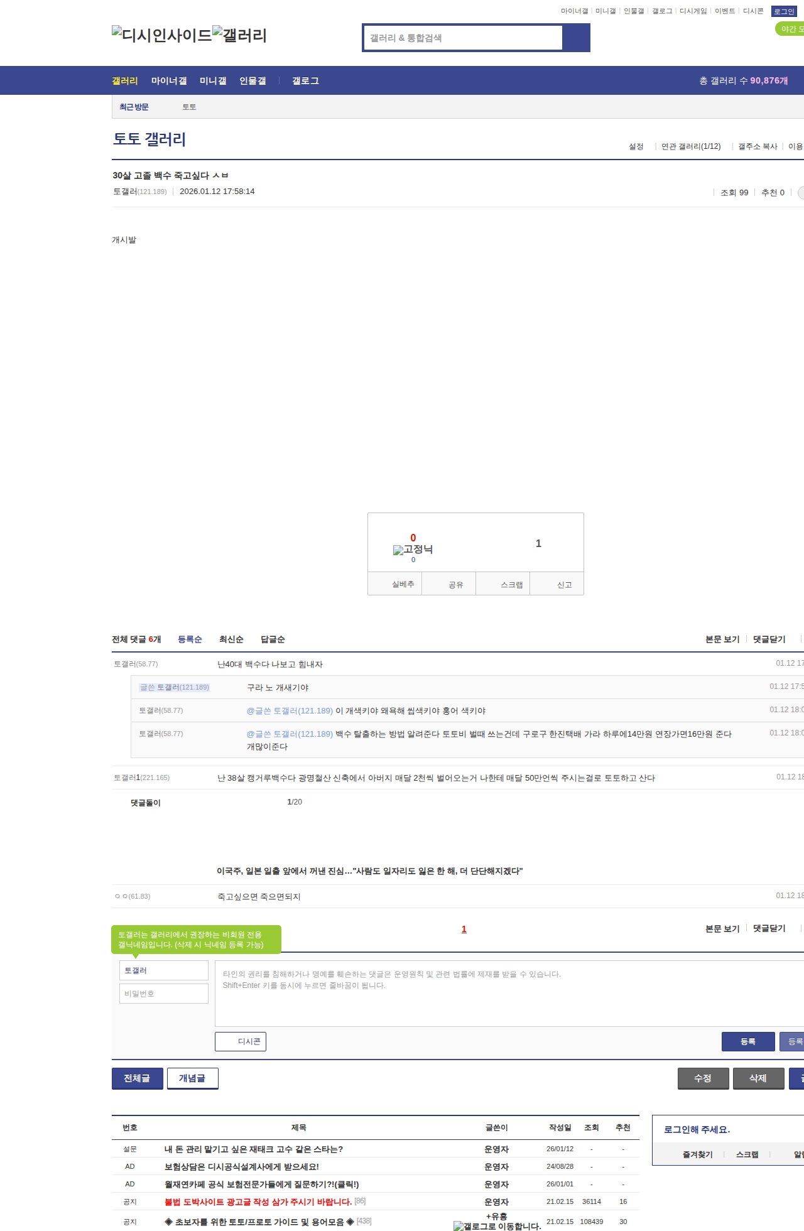Open the post 월재연카페 공식 보험전문가들에게 질문하기
The image size is (804, 1231).
[262, 1185]
